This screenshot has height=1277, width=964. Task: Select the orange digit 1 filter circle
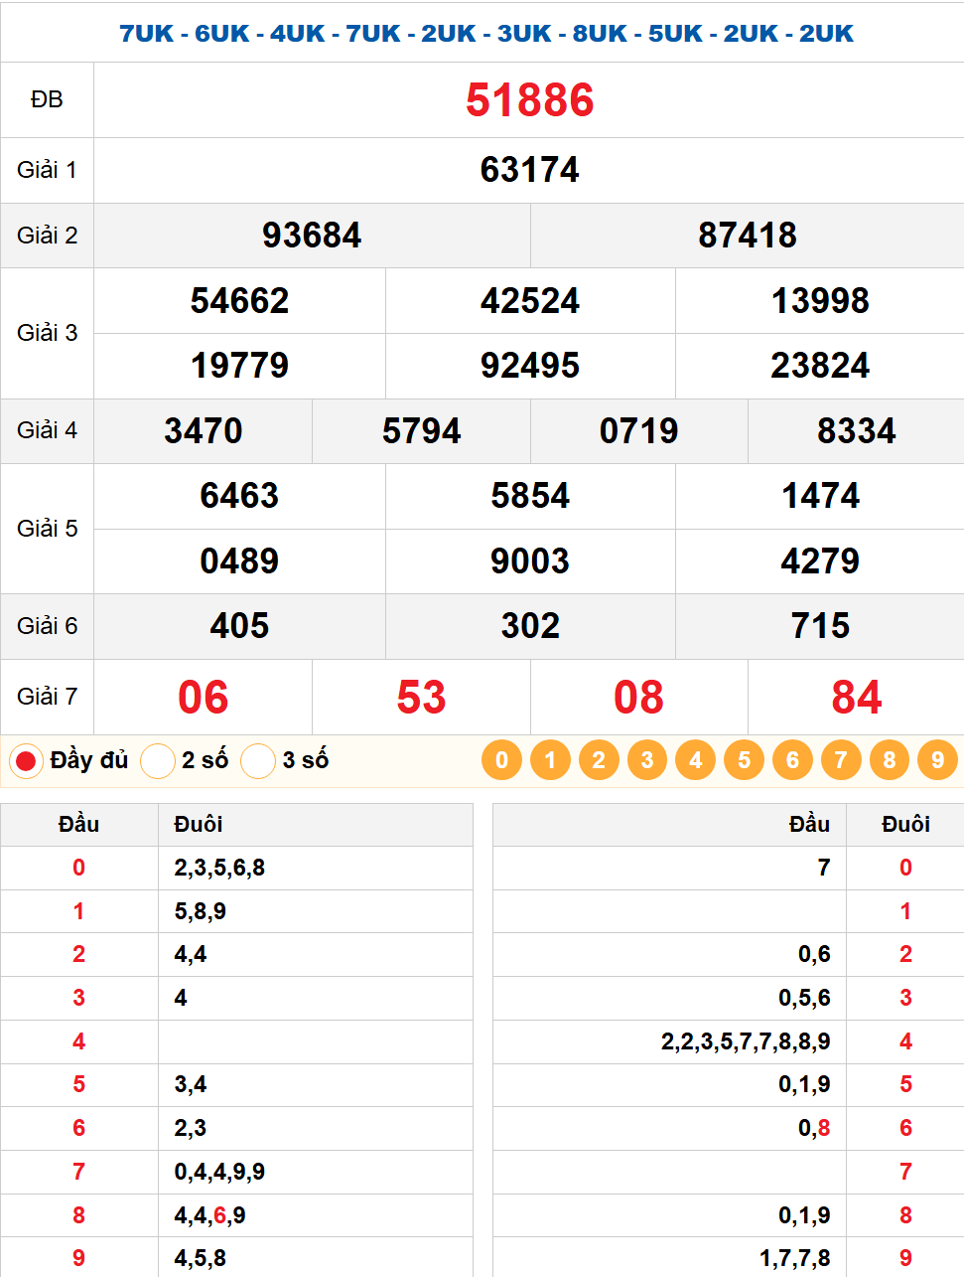click(x=550, y=760)
